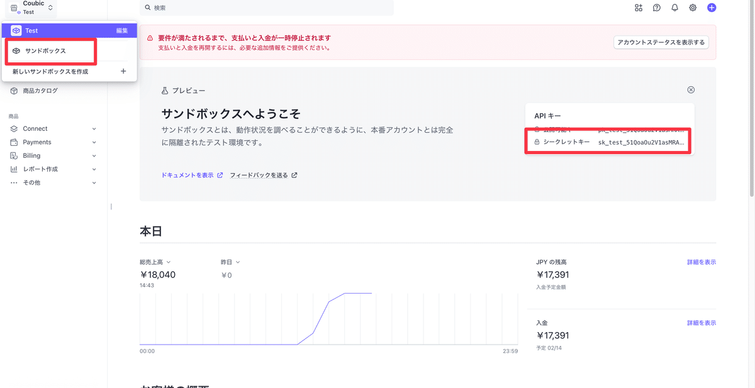The height and width of the screenshot is (388, 755).
Task: Open 商品カタログ in sidebar
Action: click(x=40, y=91)
